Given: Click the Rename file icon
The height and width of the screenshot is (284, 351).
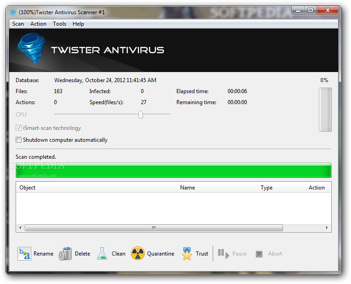Looking at the screenshot, I should point(24,254).
